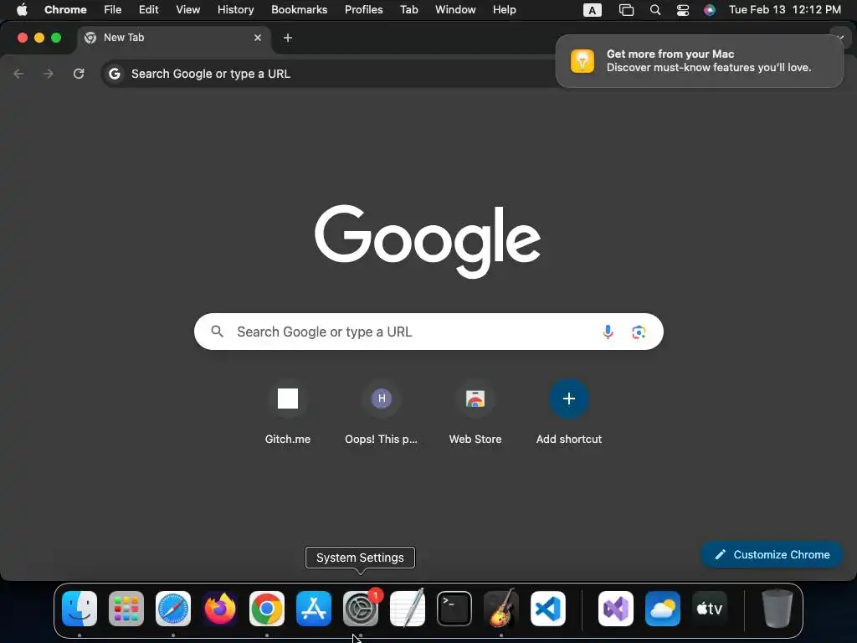Click the date and time in menu bar

785,10
